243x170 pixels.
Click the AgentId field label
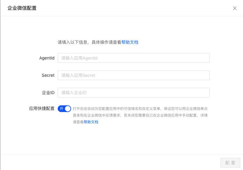(x=47, y=58)
